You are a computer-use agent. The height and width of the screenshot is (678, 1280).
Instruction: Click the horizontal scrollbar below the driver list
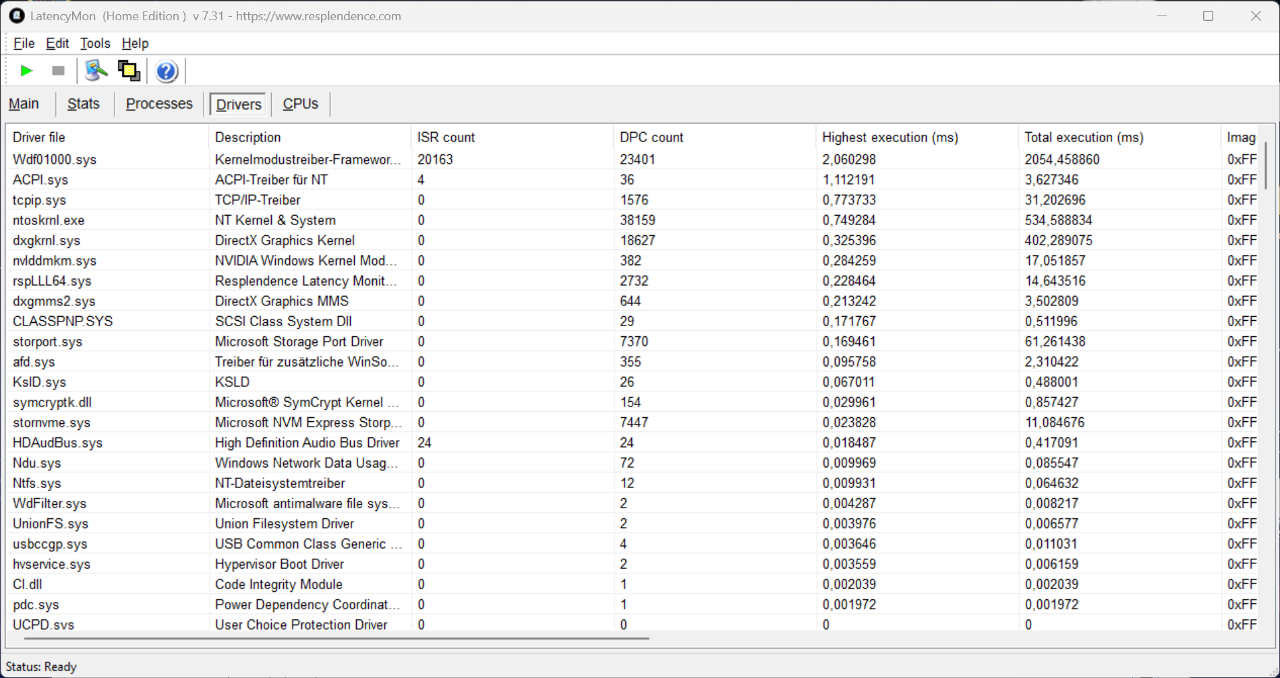tap(337, 638)
